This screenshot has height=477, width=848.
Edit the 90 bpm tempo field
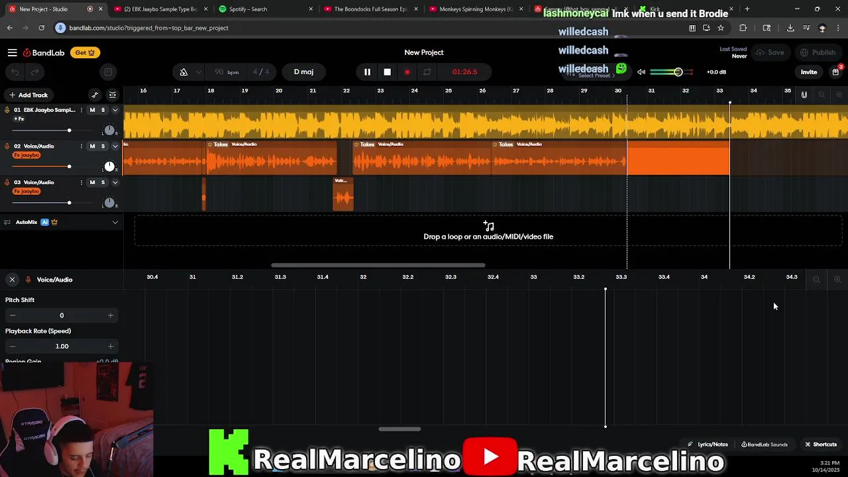coord(226,72)
